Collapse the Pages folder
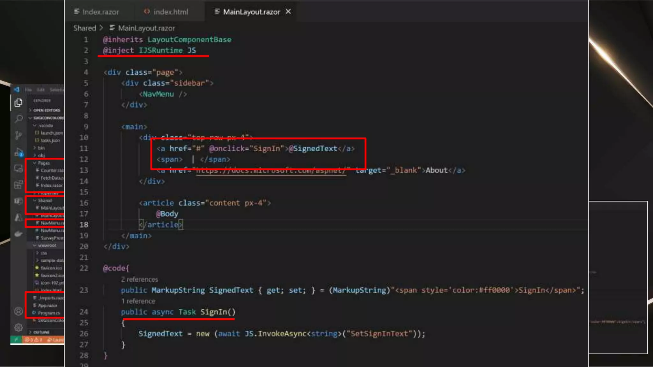 (43, 163)
